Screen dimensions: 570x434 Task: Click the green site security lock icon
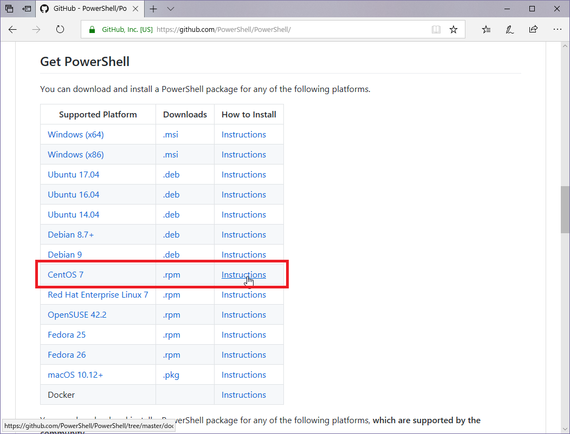pos(92,29)
